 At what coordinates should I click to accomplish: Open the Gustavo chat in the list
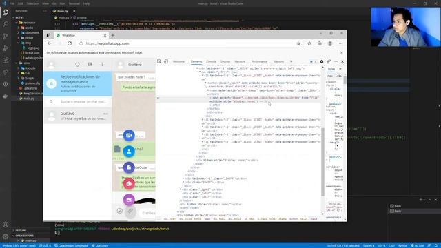[78, 116]
